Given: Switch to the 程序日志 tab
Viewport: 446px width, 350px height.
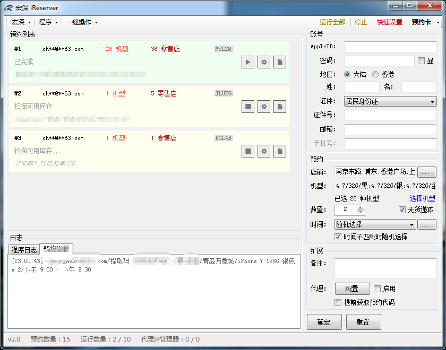Looking at the screenshot, I should (24, 250).
